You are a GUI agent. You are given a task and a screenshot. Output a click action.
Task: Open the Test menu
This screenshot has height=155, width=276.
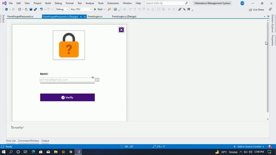click(79, 3)
